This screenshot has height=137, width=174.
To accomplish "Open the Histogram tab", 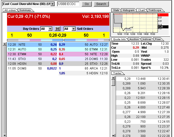I will [x=128, y=10].
